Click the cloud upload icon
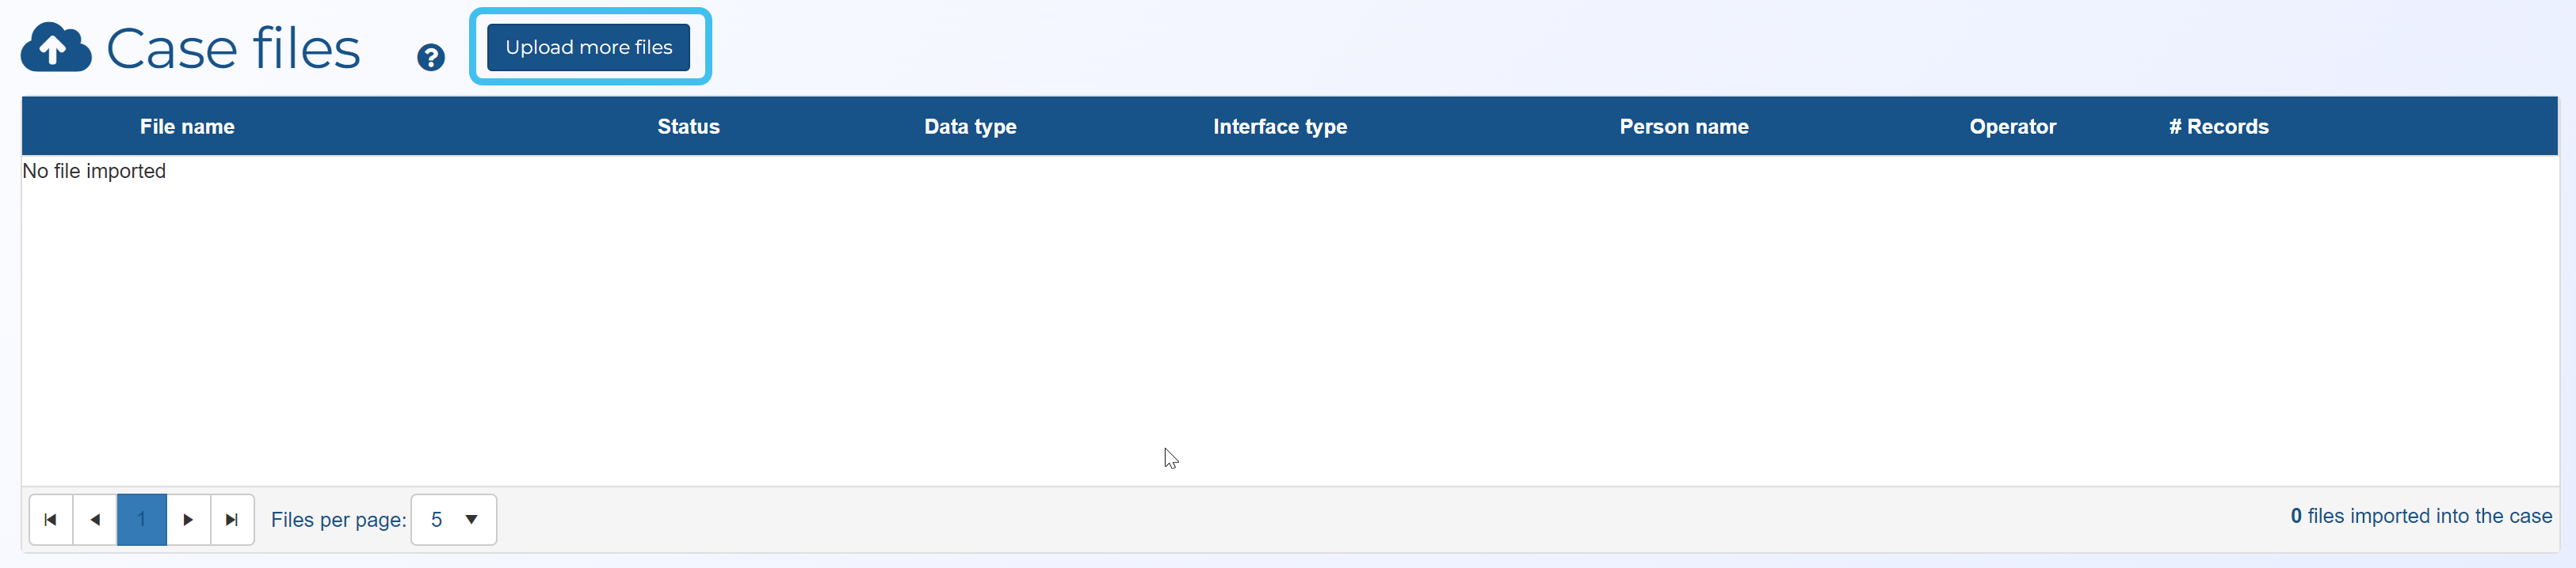The width and height of the screenshot is (2576, 568). 56,48
